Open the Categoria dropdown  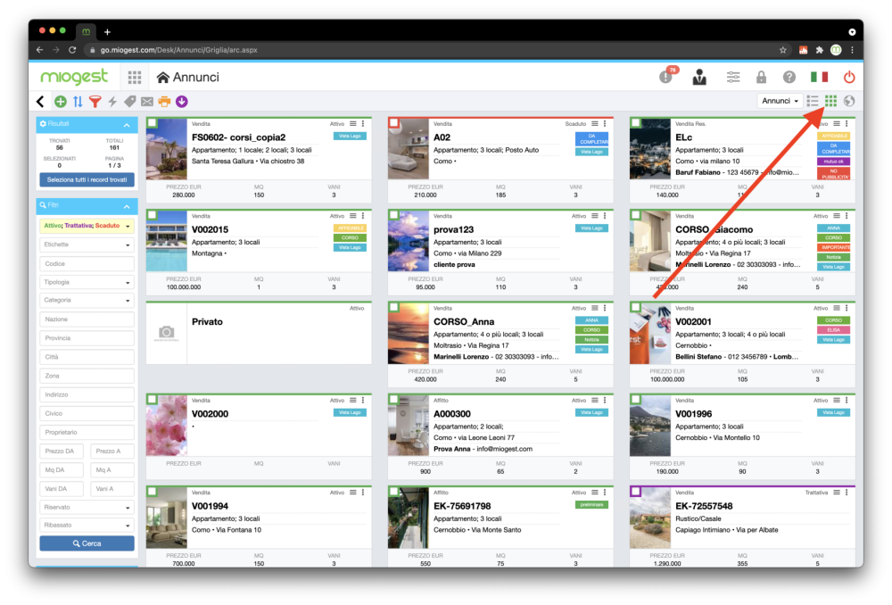pos(87,300)
